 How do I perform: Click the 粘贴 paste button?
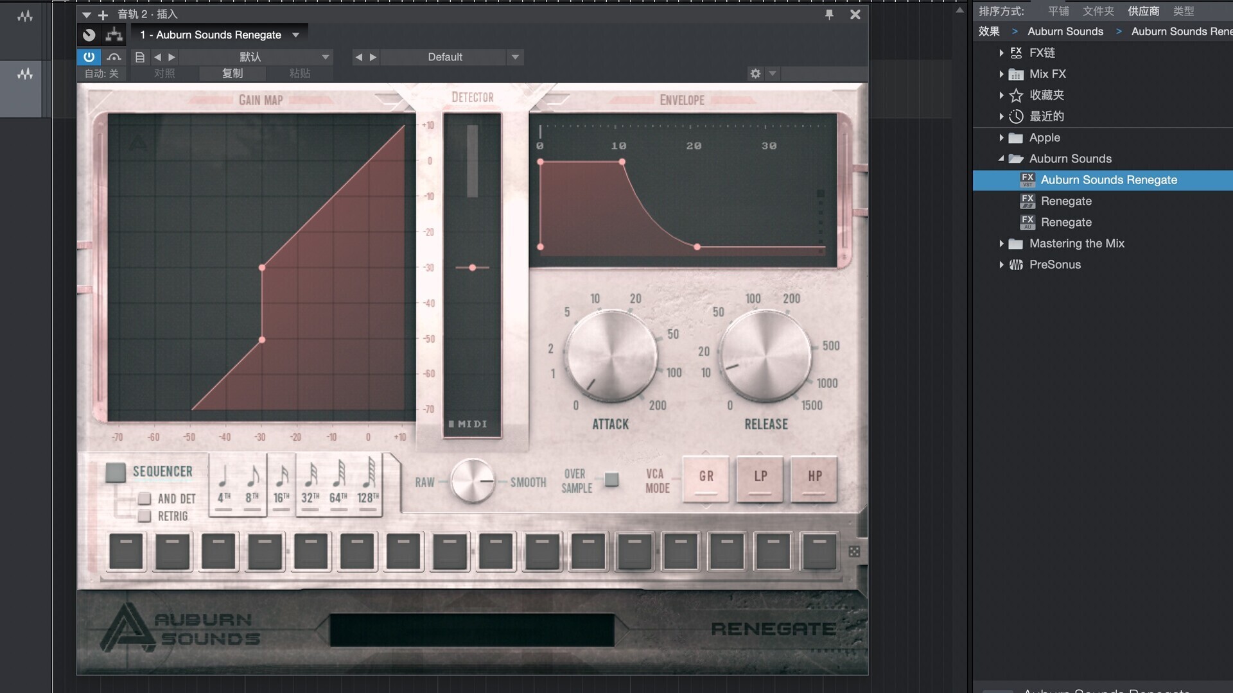coord(300,74)
